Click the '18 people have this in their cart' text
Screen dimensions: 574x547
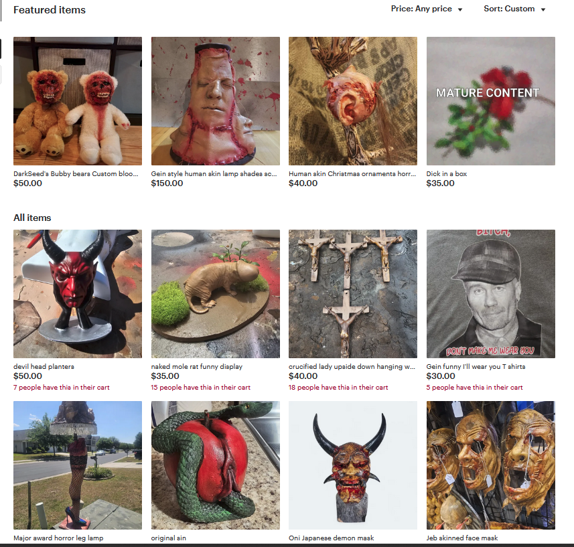(338, 388)
